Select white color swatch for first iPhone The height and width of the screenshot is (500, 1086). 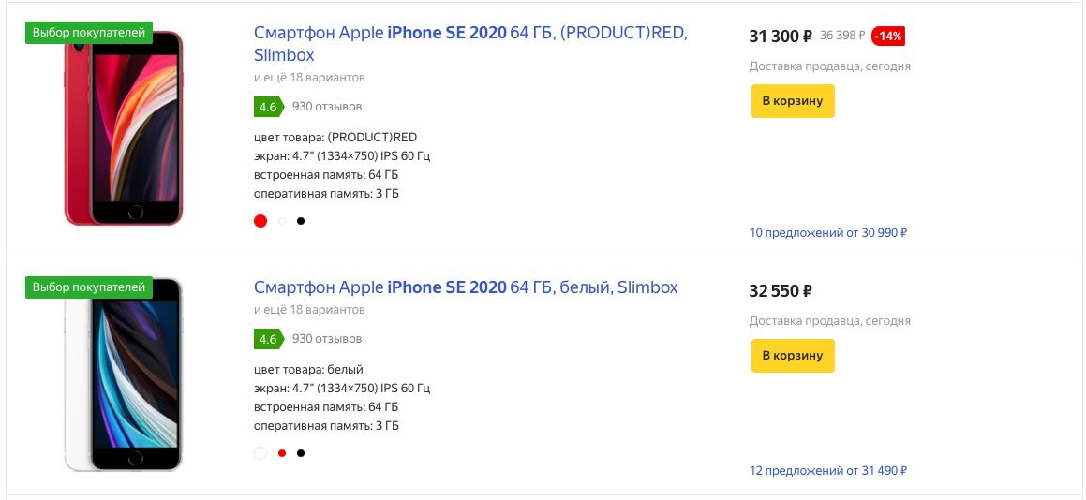tap(282, 221)
